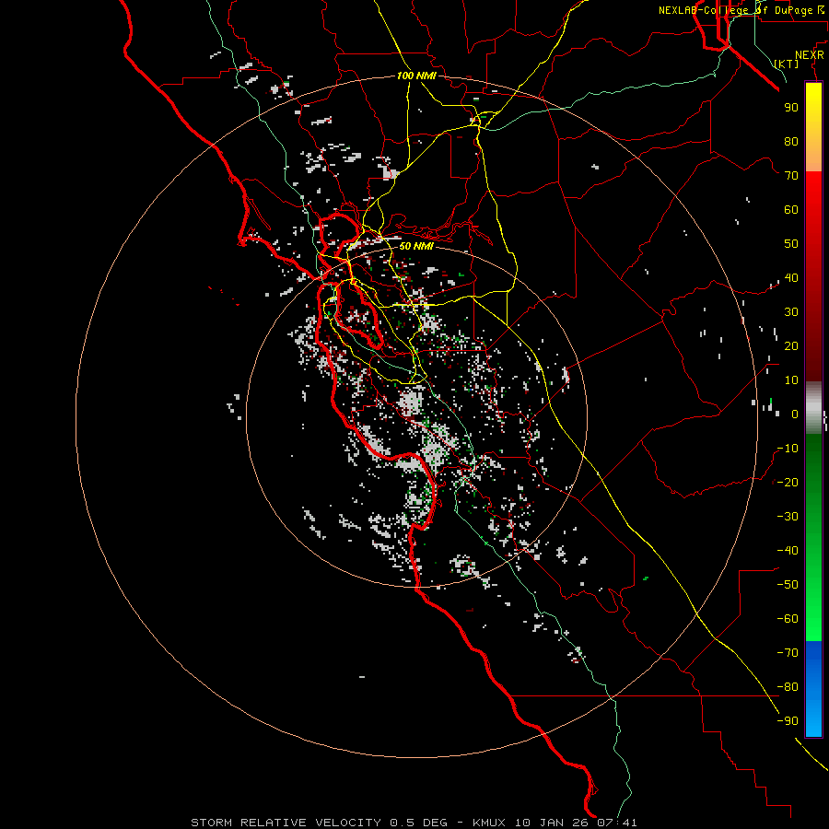Screen dimensions: 829x829
Task: Select the 60 value on the velocity scale
Action: coord(791,209)
